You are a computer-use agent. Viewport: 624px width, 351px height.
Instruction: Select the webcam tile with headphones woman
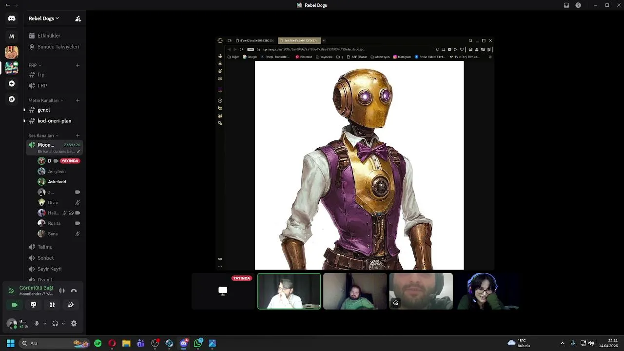(x=487, y=291)
